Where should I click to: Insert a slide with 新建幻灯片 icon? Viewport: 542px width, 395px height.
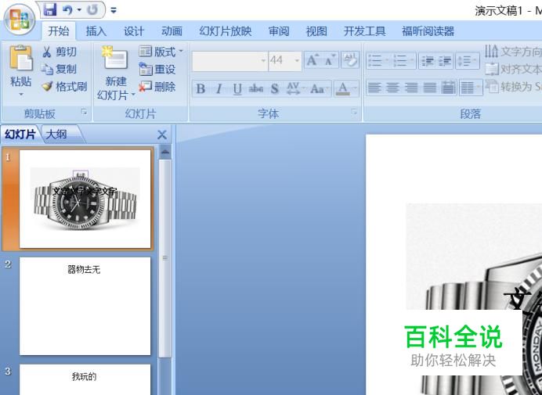point(115,59)
